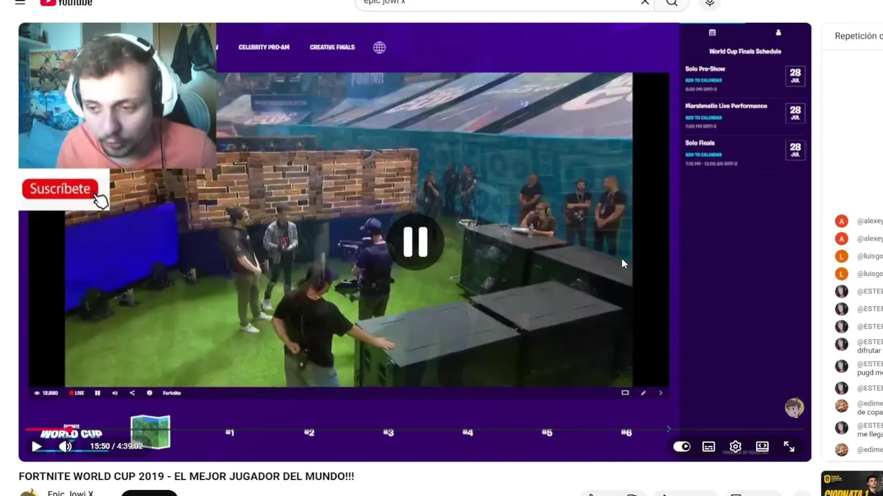The image size is (883, 496).
Task: Advance the game markers with blue arrow
Action: pyautogui.click(x=668, y=429)
